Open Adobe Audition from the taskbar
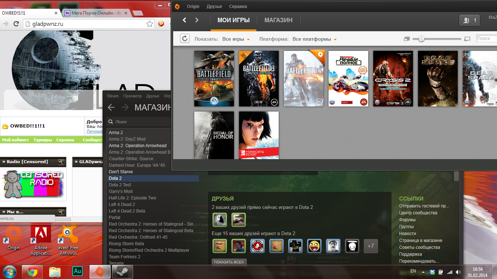The height and width of the screenshot is (279, 497). 77,271
